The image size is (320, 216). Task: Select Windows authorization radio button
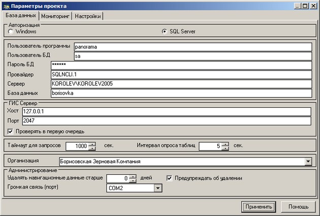11,32
